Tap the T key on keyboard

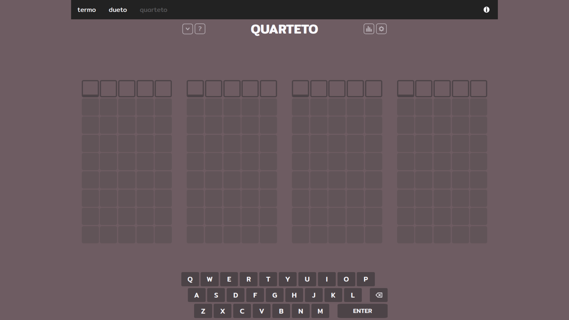pyautogui.click(x=268, y=279)
